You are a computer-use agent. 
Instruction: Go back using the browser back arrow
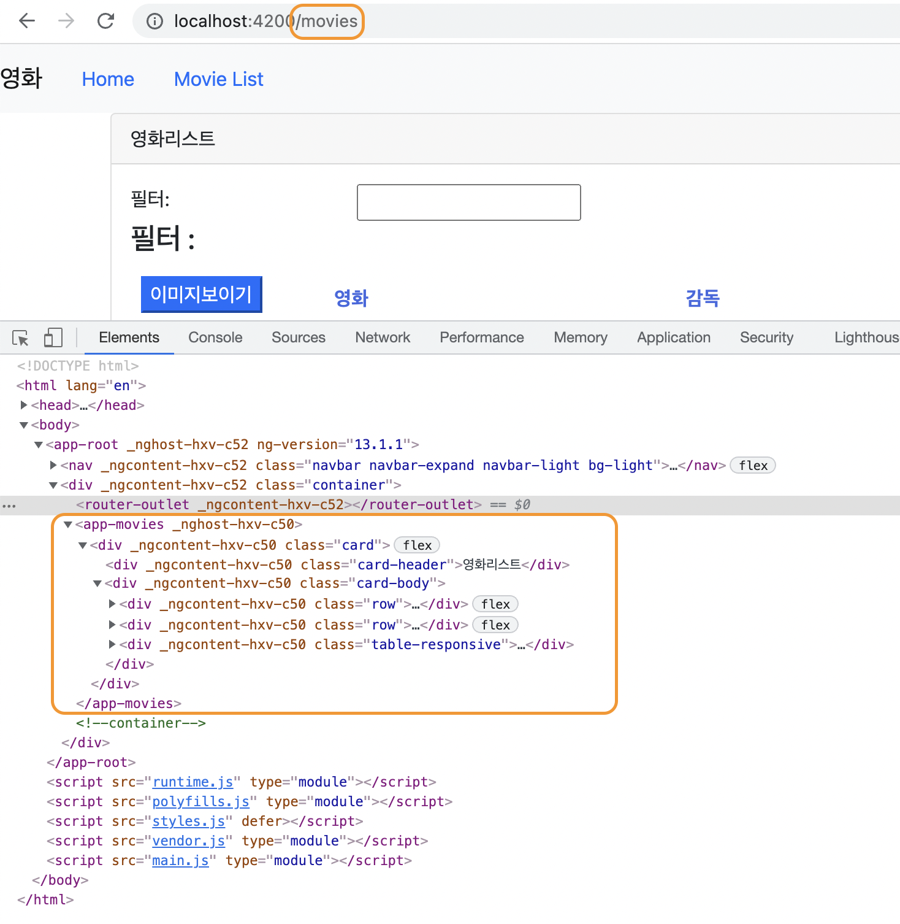tap(27, 21)
